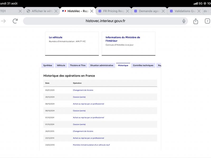Click the Le véhicule card
This screenshot has width=211, height=158.
click(x=72, y=43)
